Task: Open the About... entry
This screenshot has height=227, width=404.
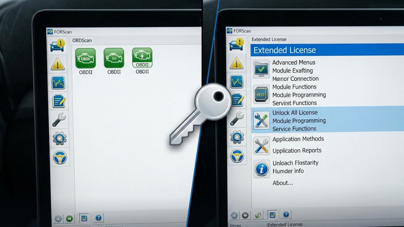Action: point(282,183)
